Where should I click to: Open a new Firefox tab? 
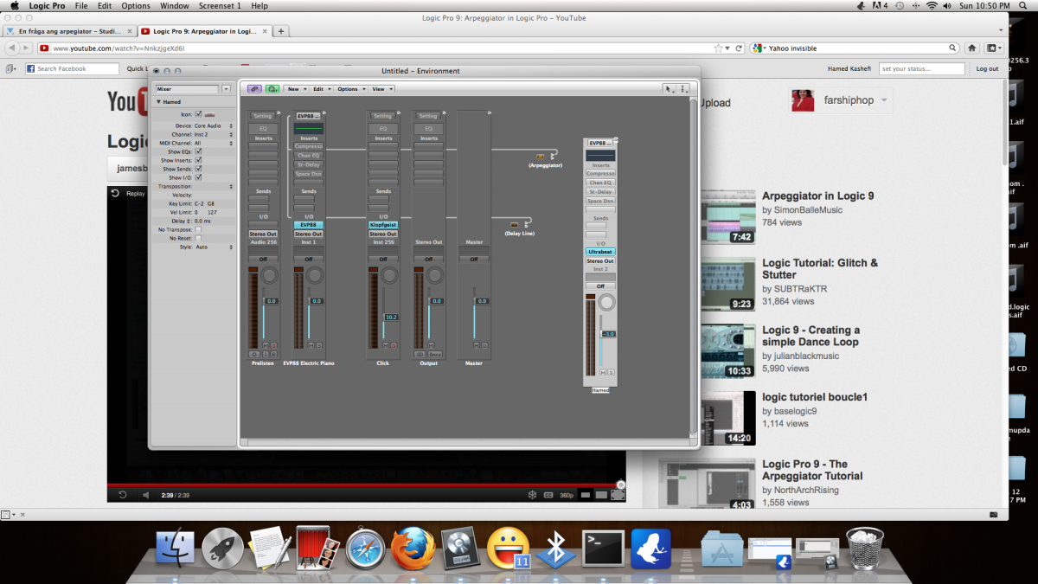click(x=282, y=30)
